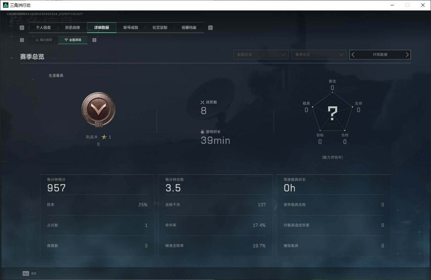This screenshot has width=431, height=280.
Task: Click the 生涯最高 label
Action: coord(56,75)
